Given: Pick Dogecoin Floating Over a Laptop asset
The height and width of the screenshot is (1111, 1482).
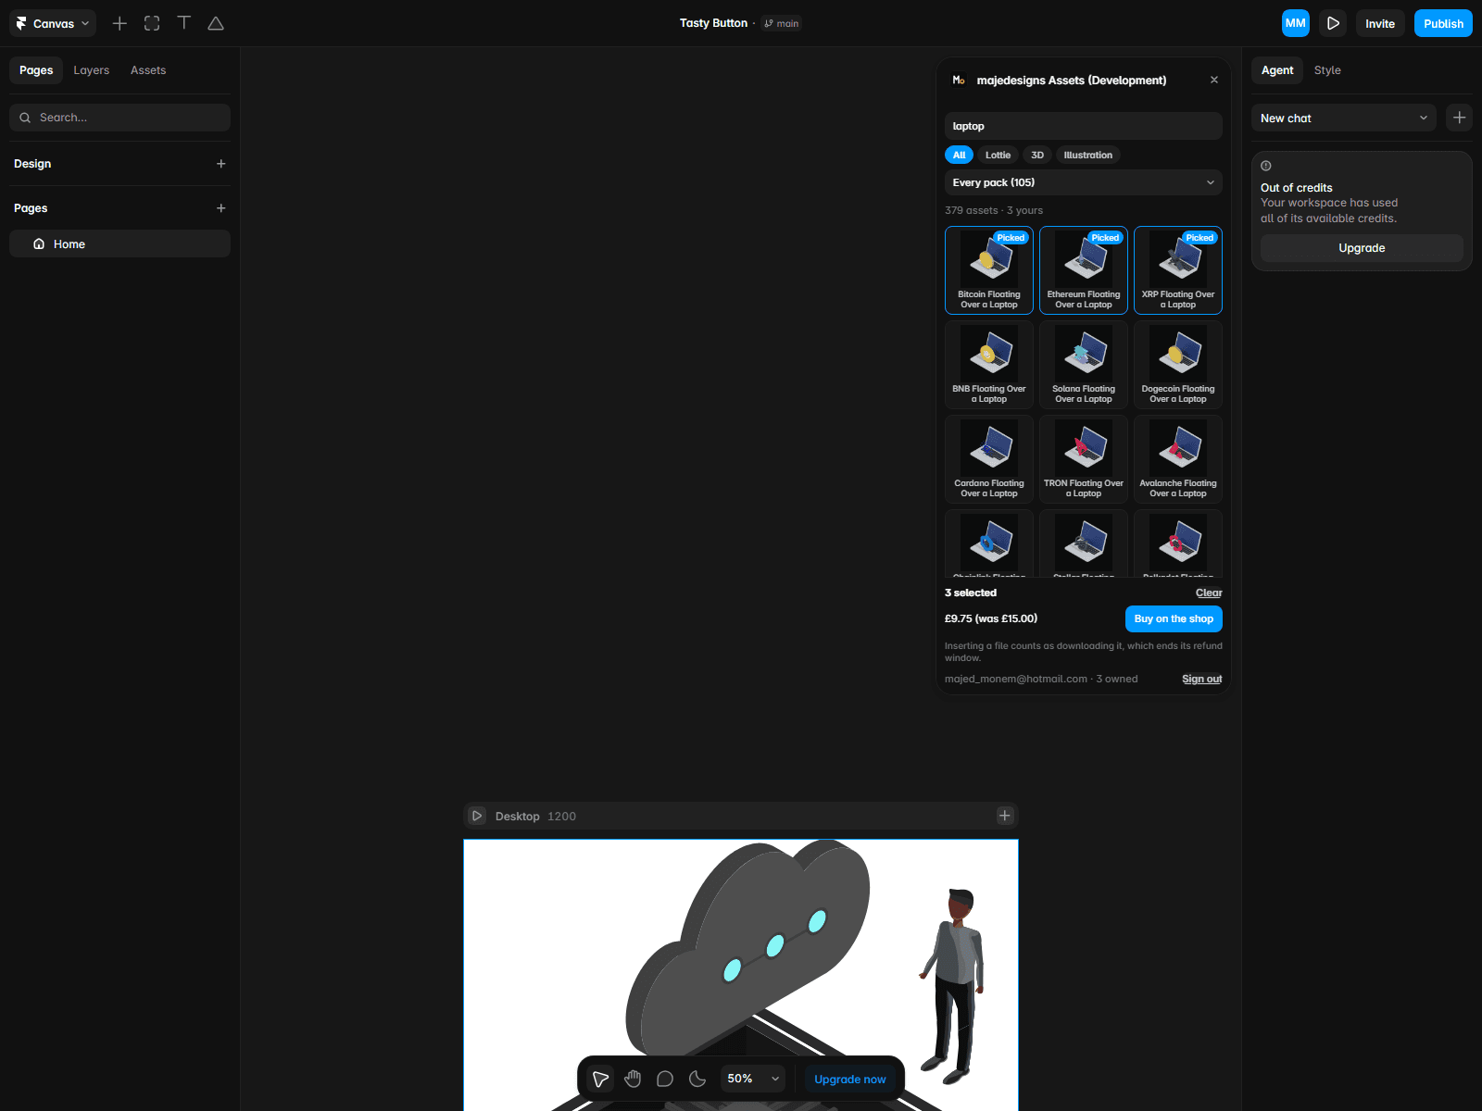Looking at the screenshot, I should (x=1178, y=365).
